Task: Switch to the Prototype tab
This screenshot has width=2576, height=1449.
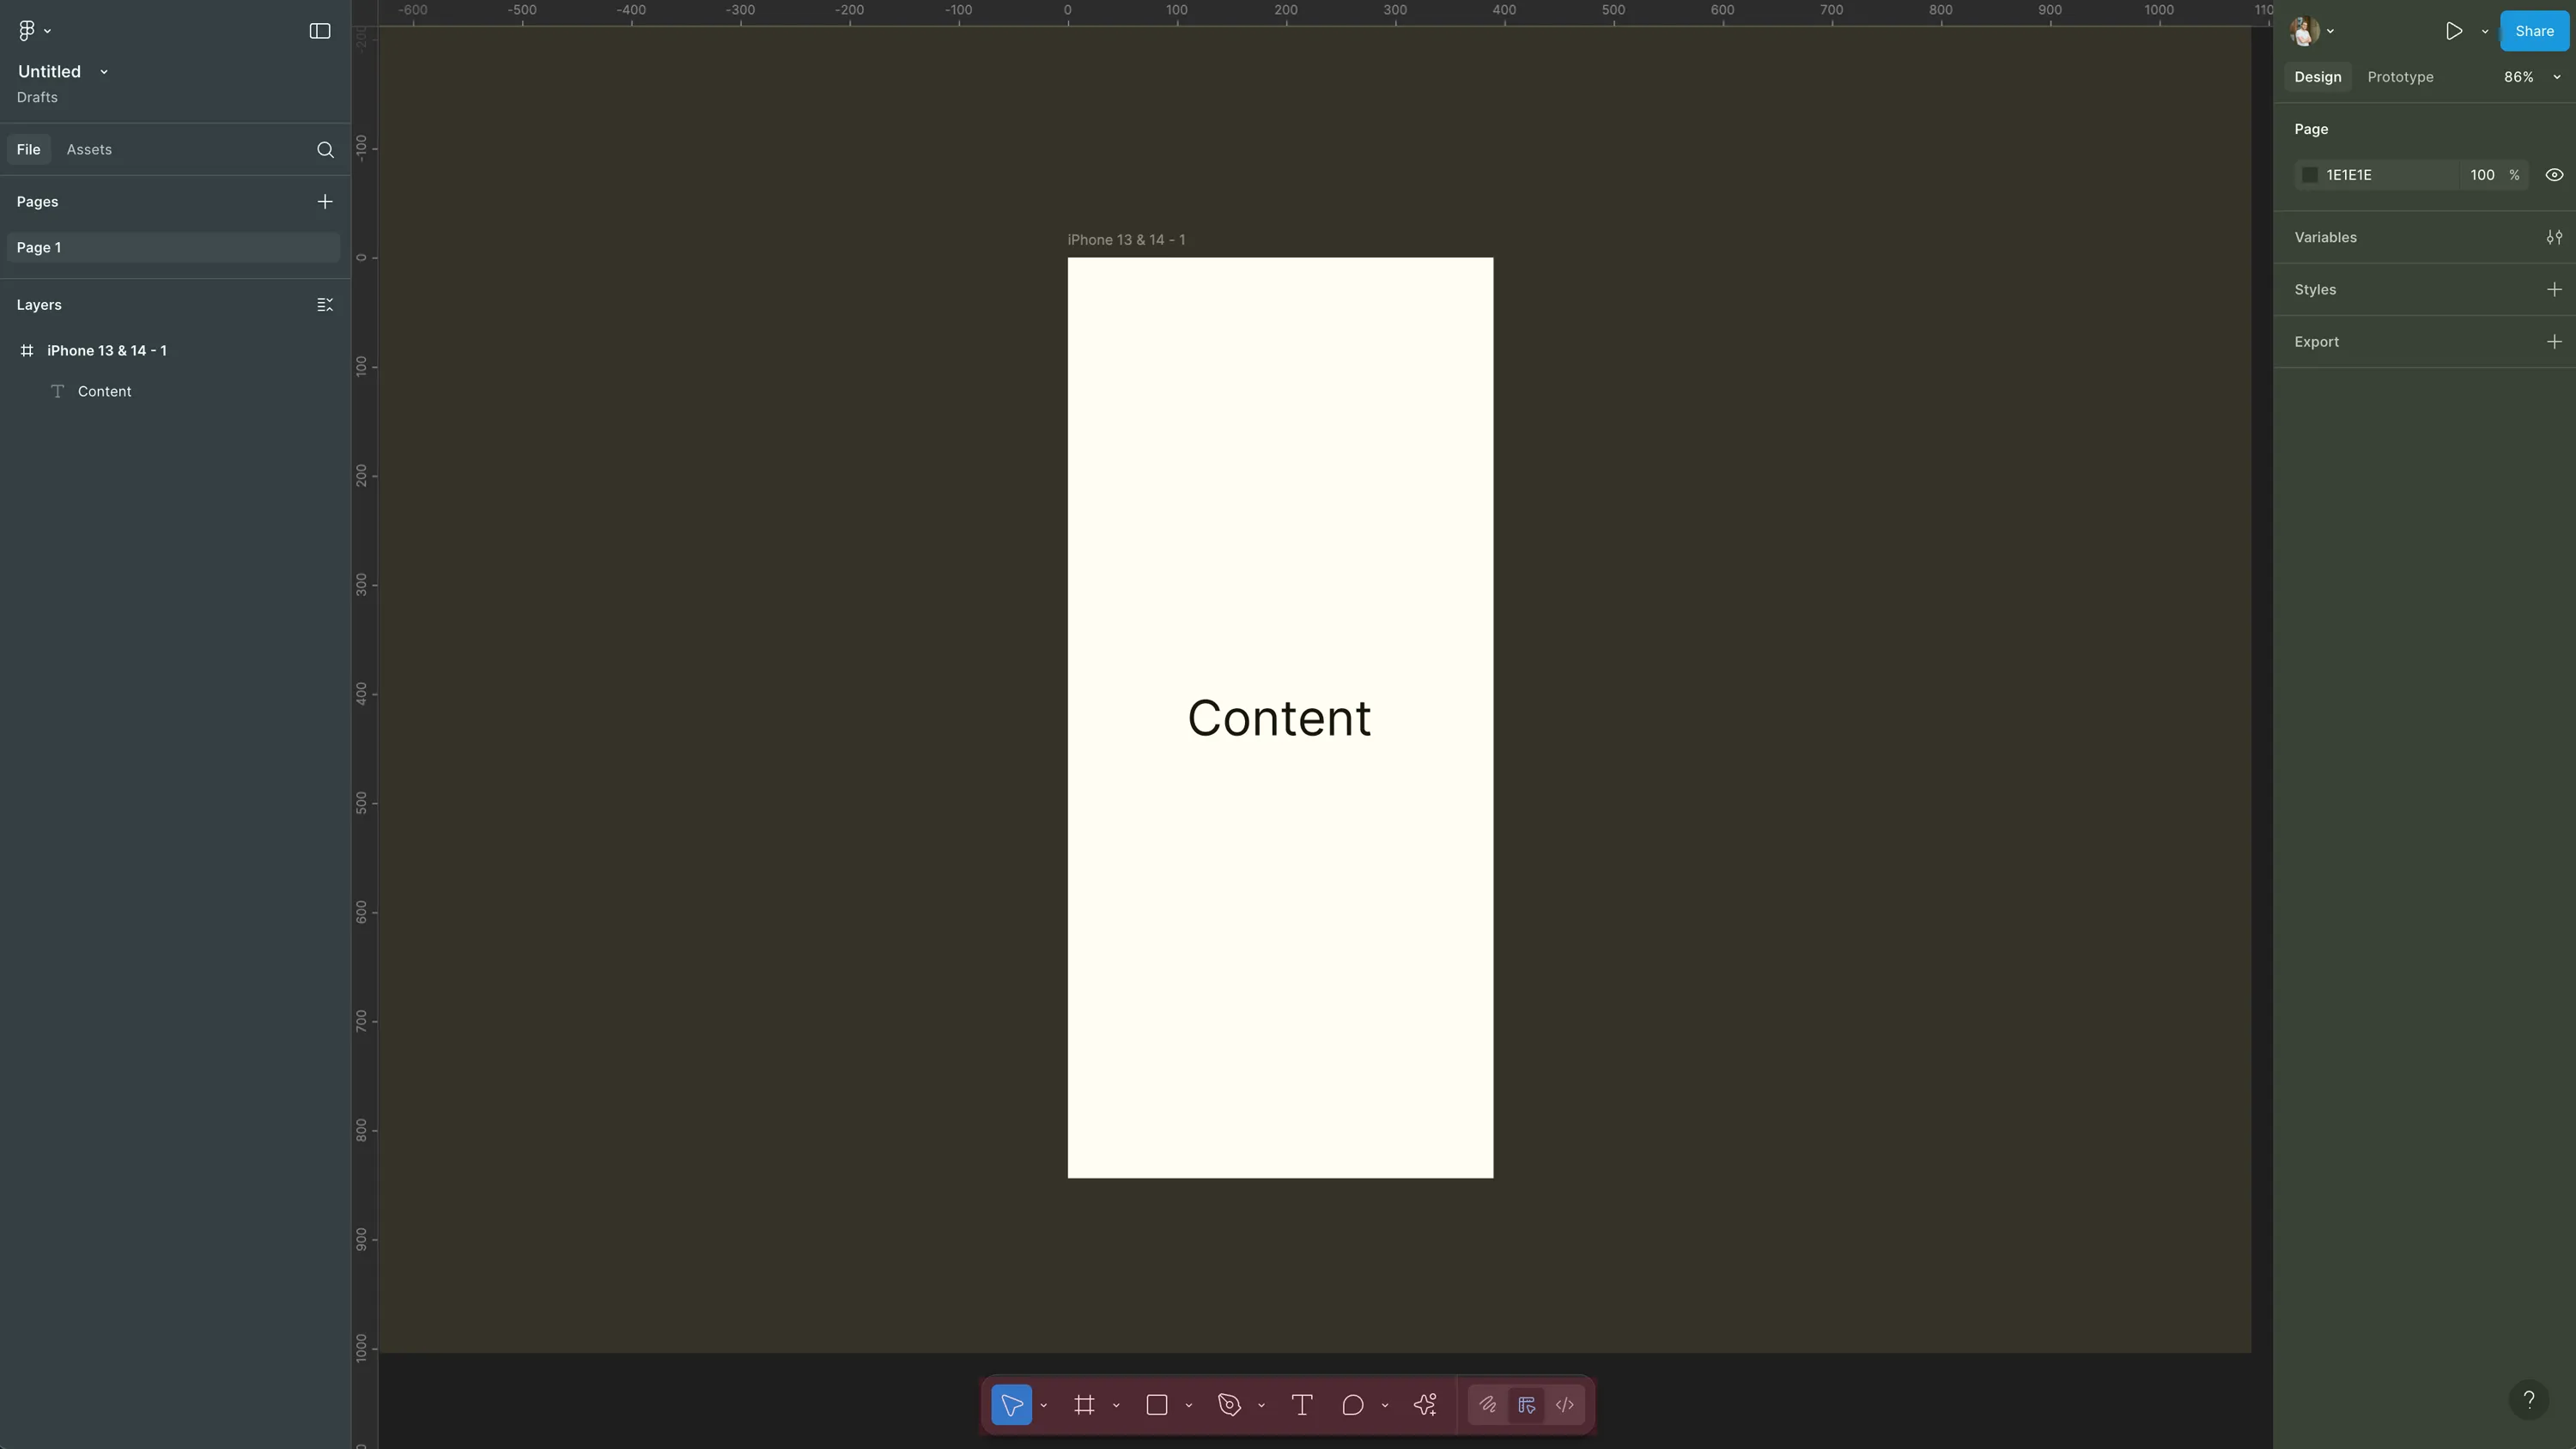Action: coord(2400,76)
